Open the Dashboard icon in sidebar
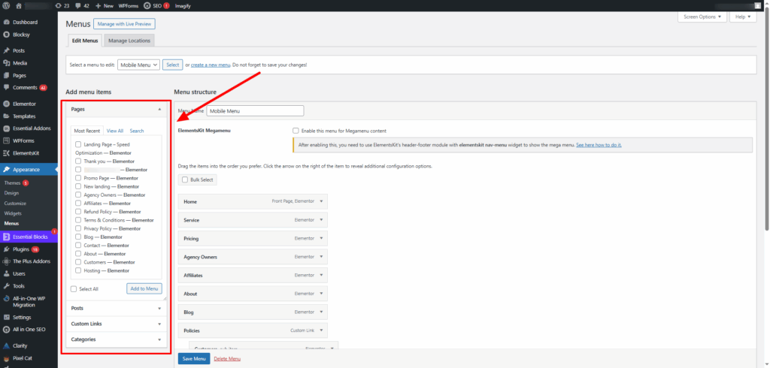 (x=6, y=23)
